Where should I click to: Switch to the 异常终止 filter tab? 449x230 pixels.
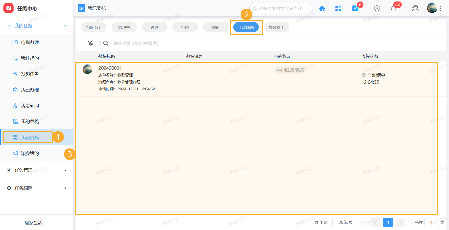pos(277,27)
